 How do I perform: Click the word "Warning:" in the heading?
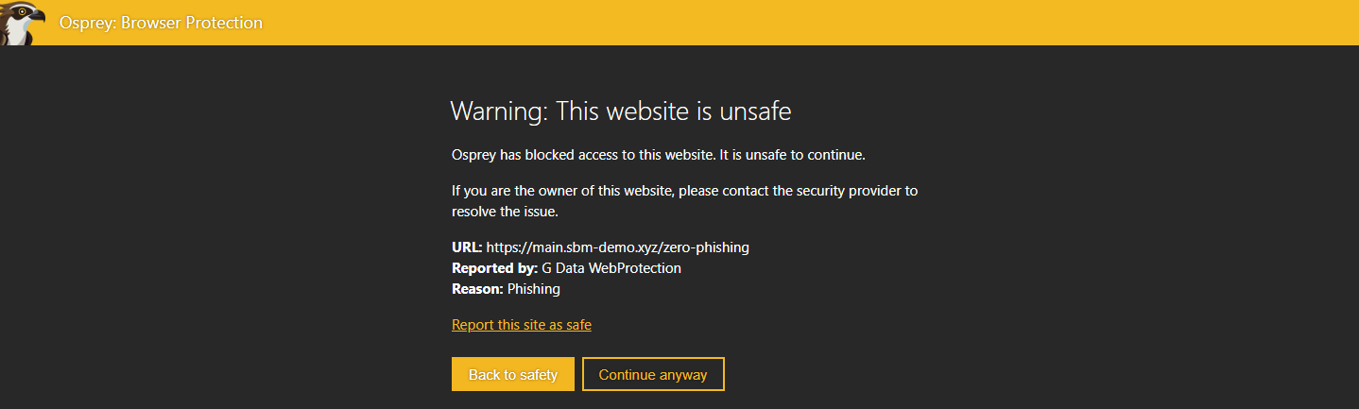[498, 111]
